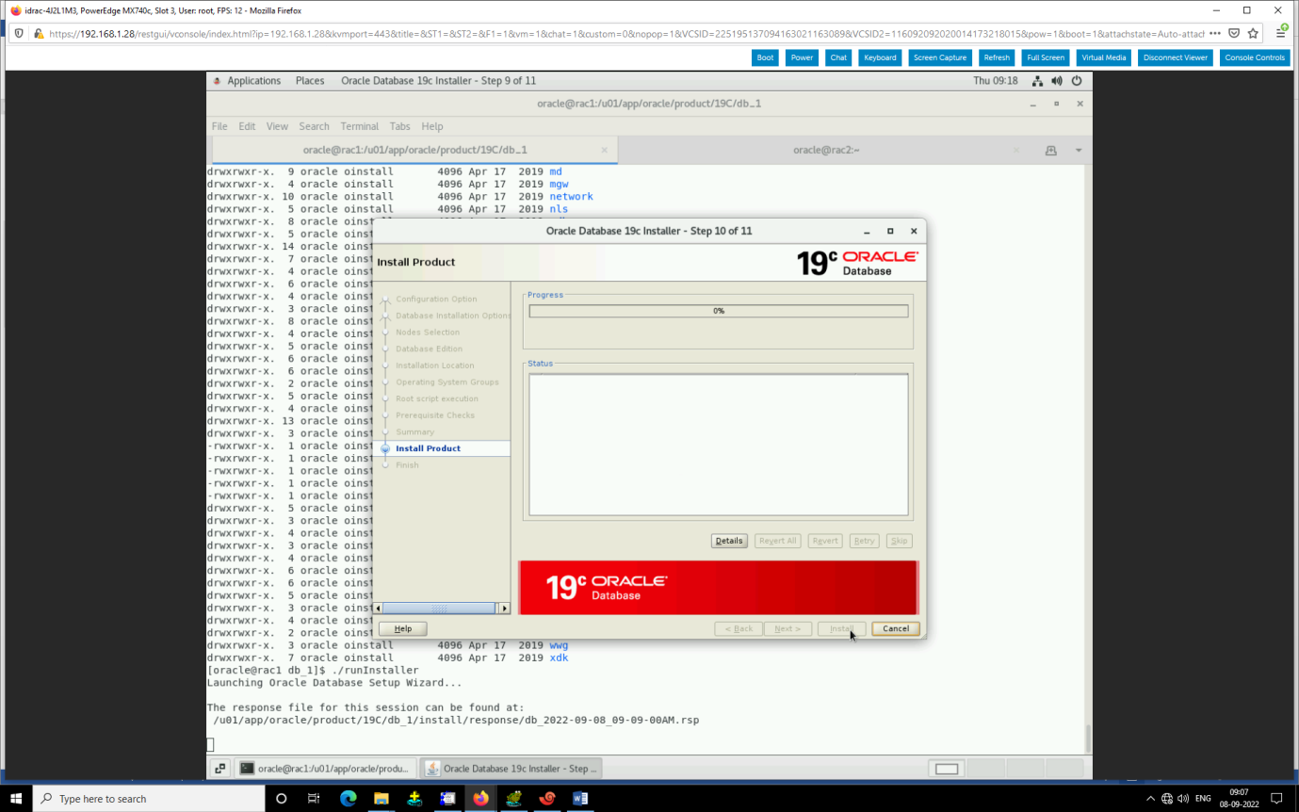Open the terminal Tabs menu
The height and width of the screenshot is (812, 1299).
coord(400,126)
